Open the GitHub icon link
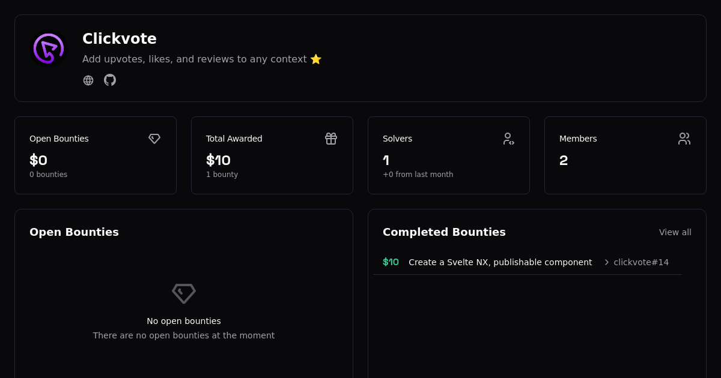The height and width of the screenshot is (378, 721). [x=110, y=80]
